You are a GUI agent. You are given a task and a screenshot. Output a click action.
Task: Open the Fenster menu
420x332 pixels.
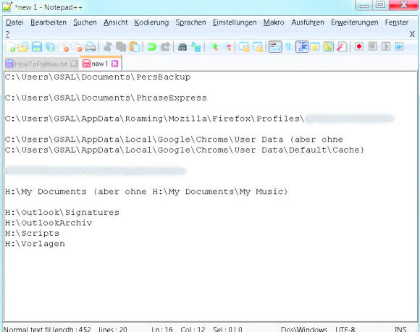click(x=397, y=22)
